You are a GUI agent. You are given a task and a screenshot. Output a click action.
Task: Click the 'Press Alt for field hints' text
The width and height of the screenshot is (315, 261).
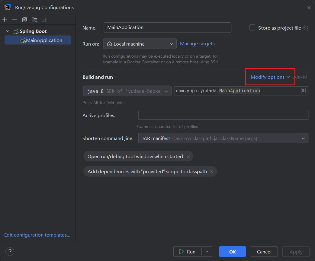pyautogui.click(x=104, y=103)
